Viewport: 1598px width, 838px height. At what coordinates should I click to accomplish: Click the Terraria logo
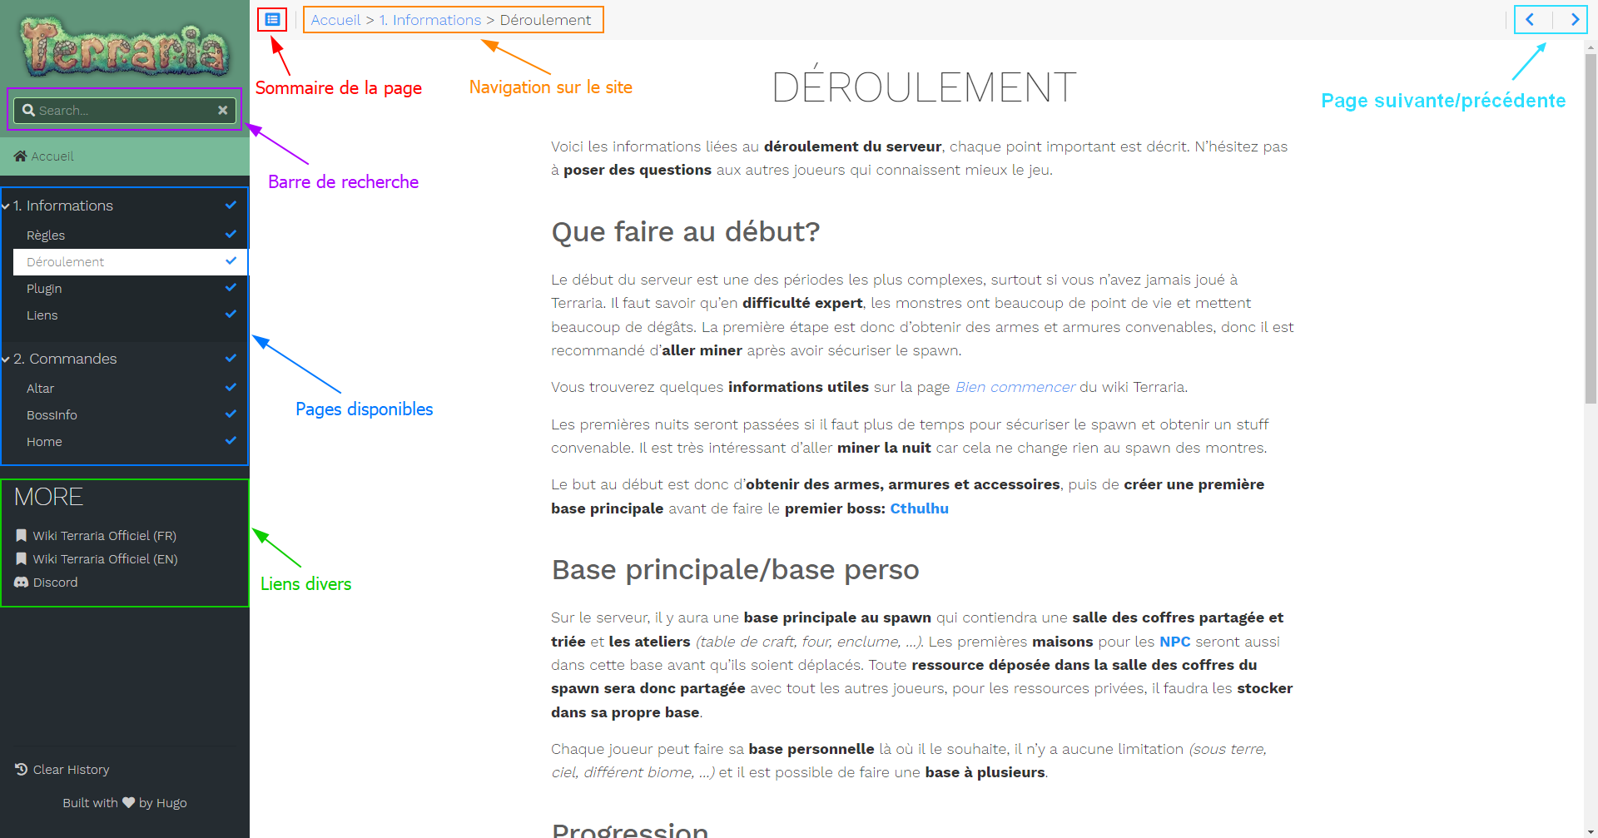[125, 46]
